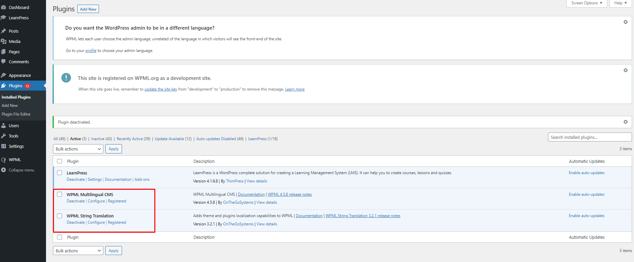
Task: Click the Collapse menu arrow icon
Action: (4, 170)
